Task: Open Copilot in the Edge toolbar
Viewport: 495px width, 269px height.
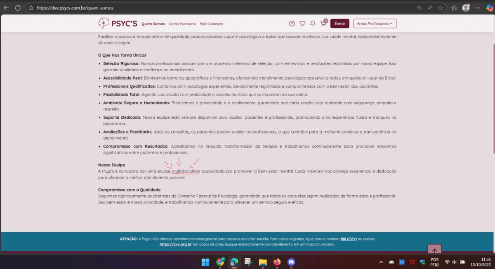Action: [489, 8]
